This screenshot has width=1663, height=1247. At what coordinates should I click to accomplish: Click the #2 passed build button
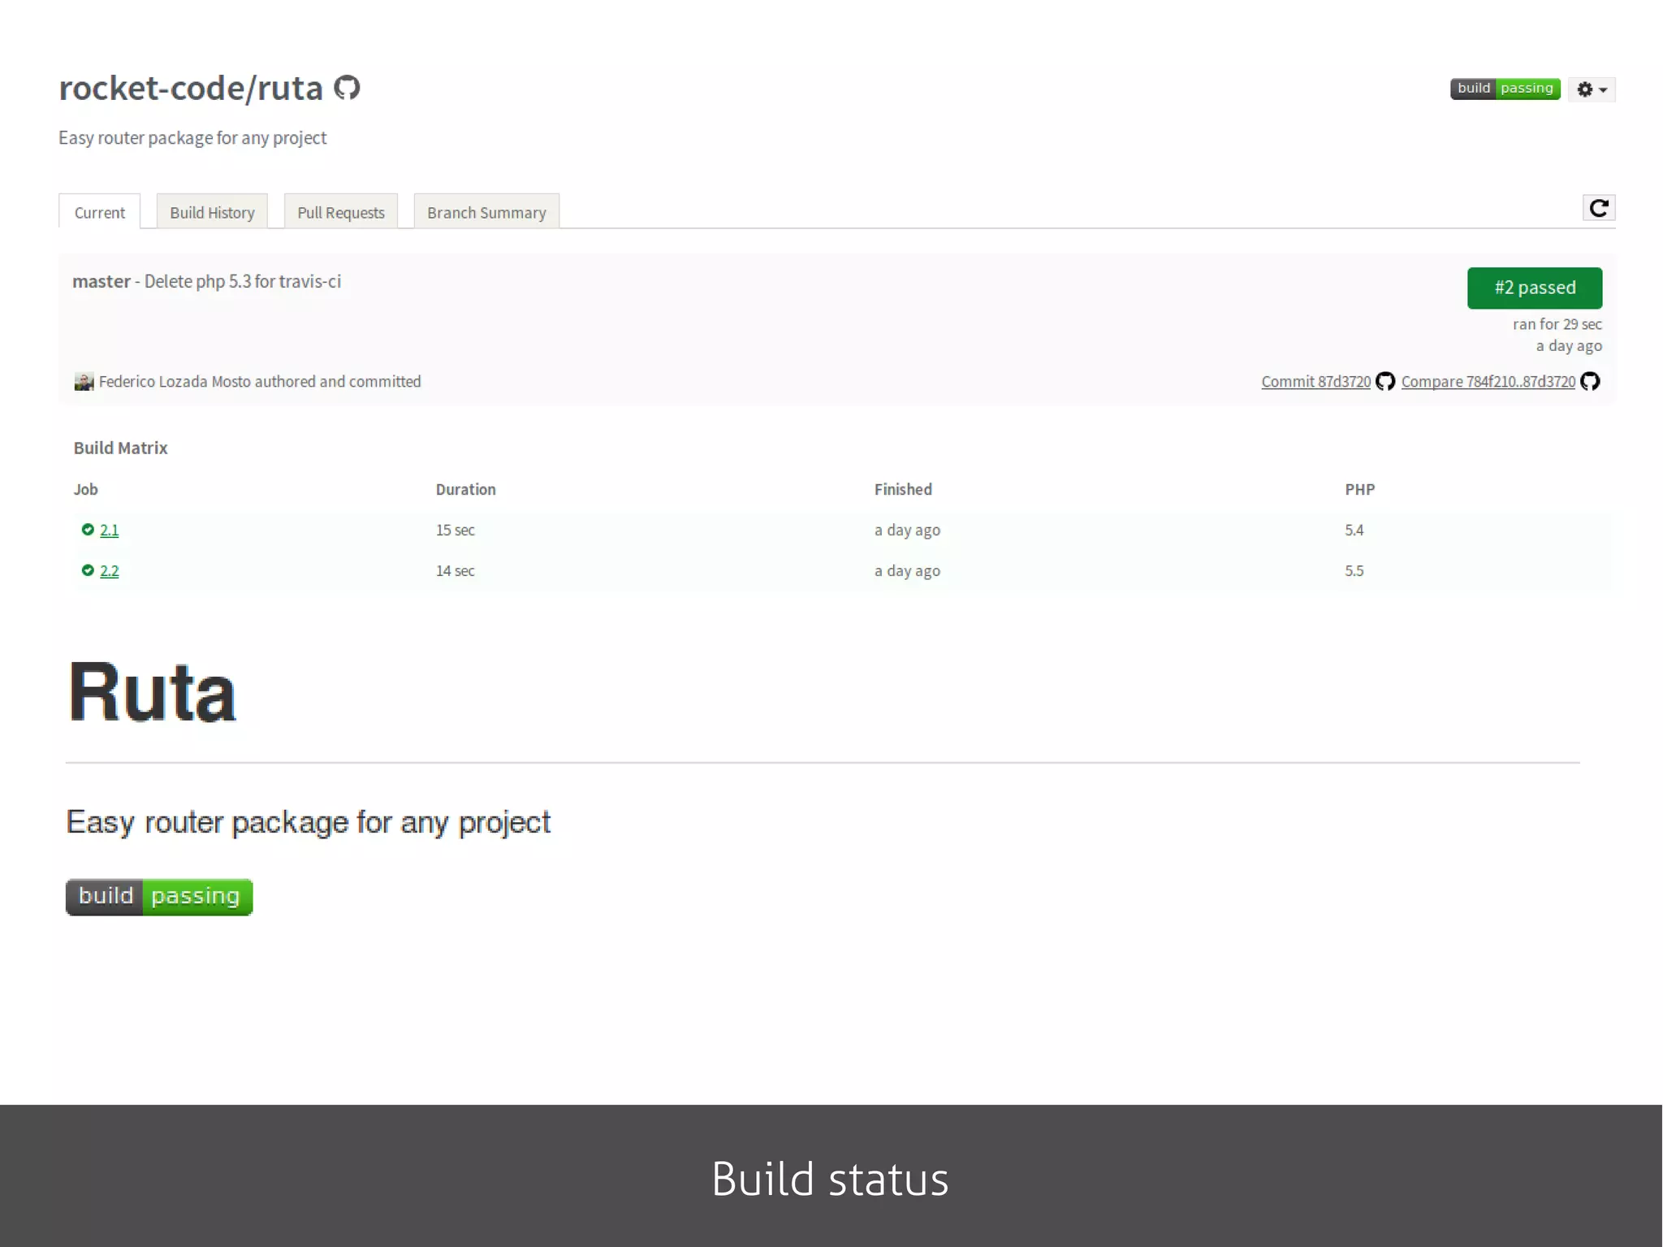coord(1535,288)
